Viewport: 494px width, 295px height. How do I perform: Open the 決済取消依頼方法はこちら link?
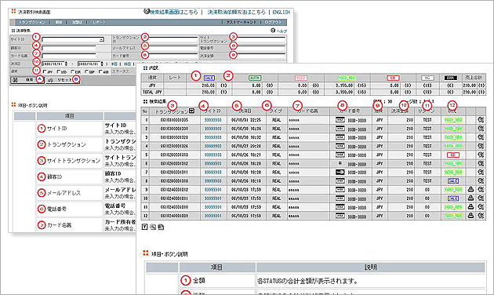237,12
